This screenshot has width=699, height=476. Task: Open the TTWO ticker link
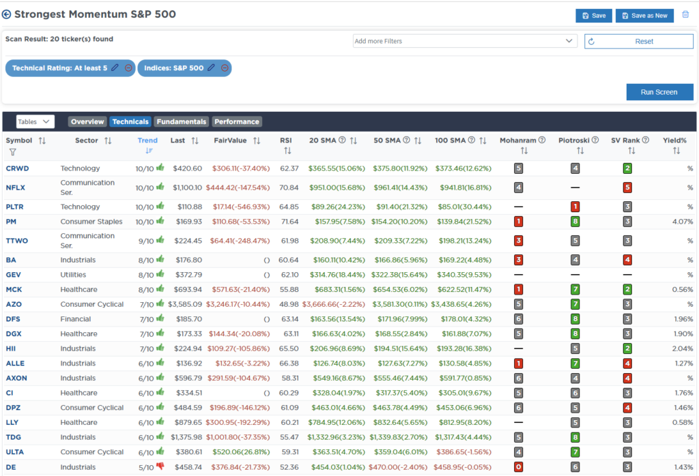point(17,241)
